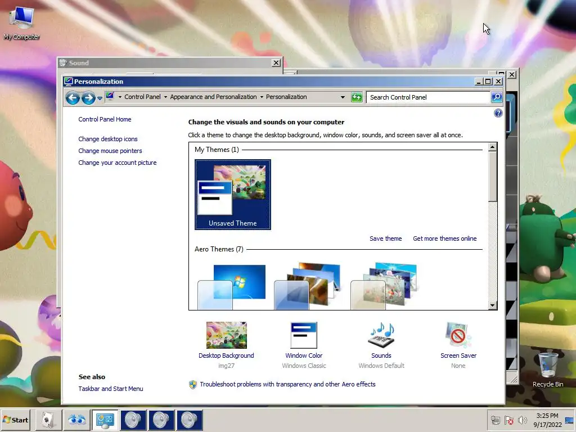576x432 pixels.
Task: Close the background window behind Personalization
Action: click(x=512, y=75)
